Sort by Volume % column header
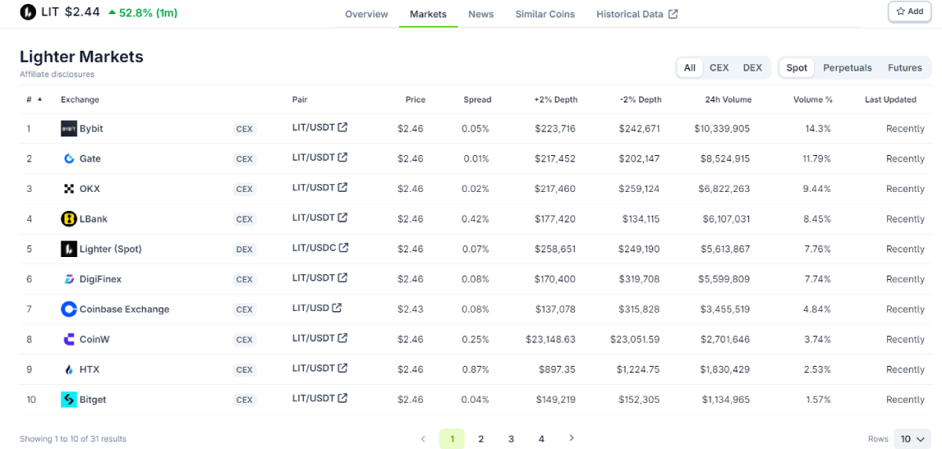The width and height of the screenshot is (942, 449). [812, 100]
